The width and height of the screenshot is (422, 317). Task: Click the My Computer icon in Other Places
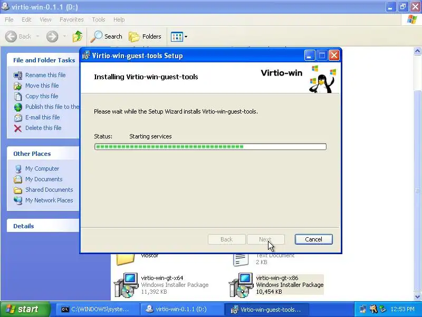[x=18, y=169]
